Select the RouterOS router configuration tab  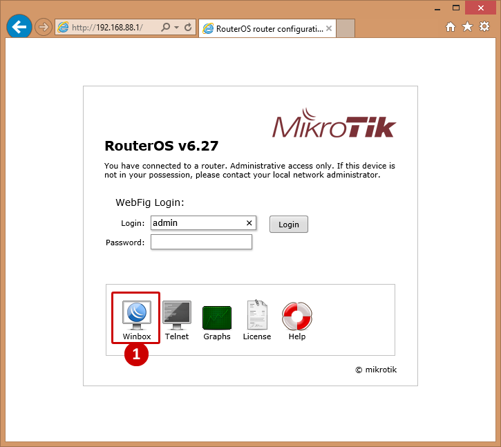pos(267,29)
